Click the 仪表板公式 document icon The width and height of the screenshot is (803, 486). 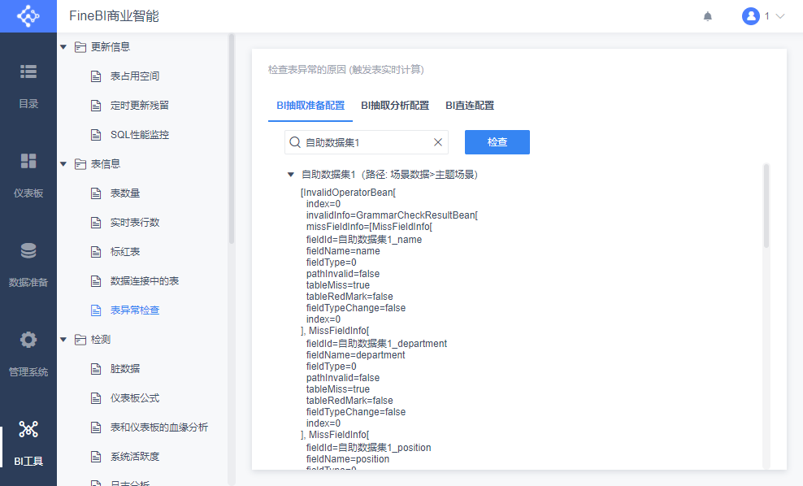(x=96, y=398)
